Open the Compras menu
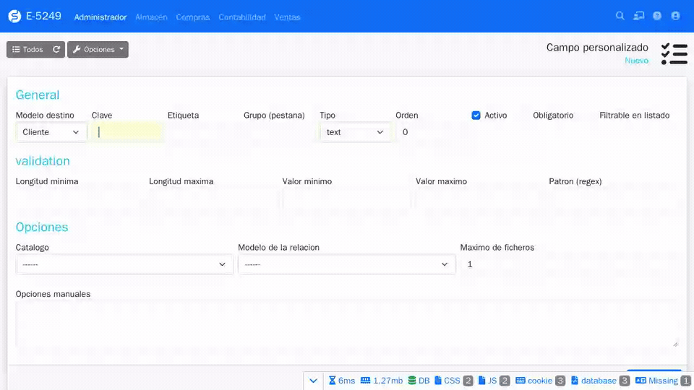 [193, 17]
